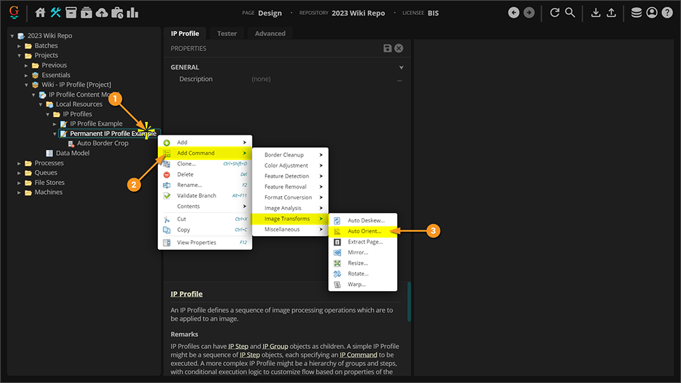This screenshot has height=383, width=681.
Task: Expand the File Stores folder arrow
Action: pyautogui.click(x=19, y=183)
